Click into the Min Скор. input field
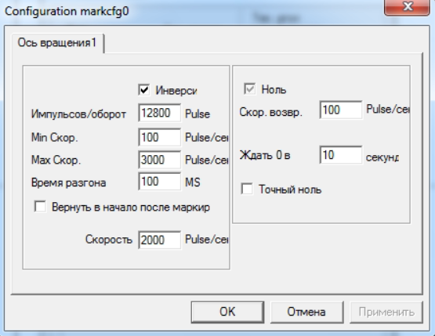The width and height of the screenshot is (435, 336). tap(160, 137)
